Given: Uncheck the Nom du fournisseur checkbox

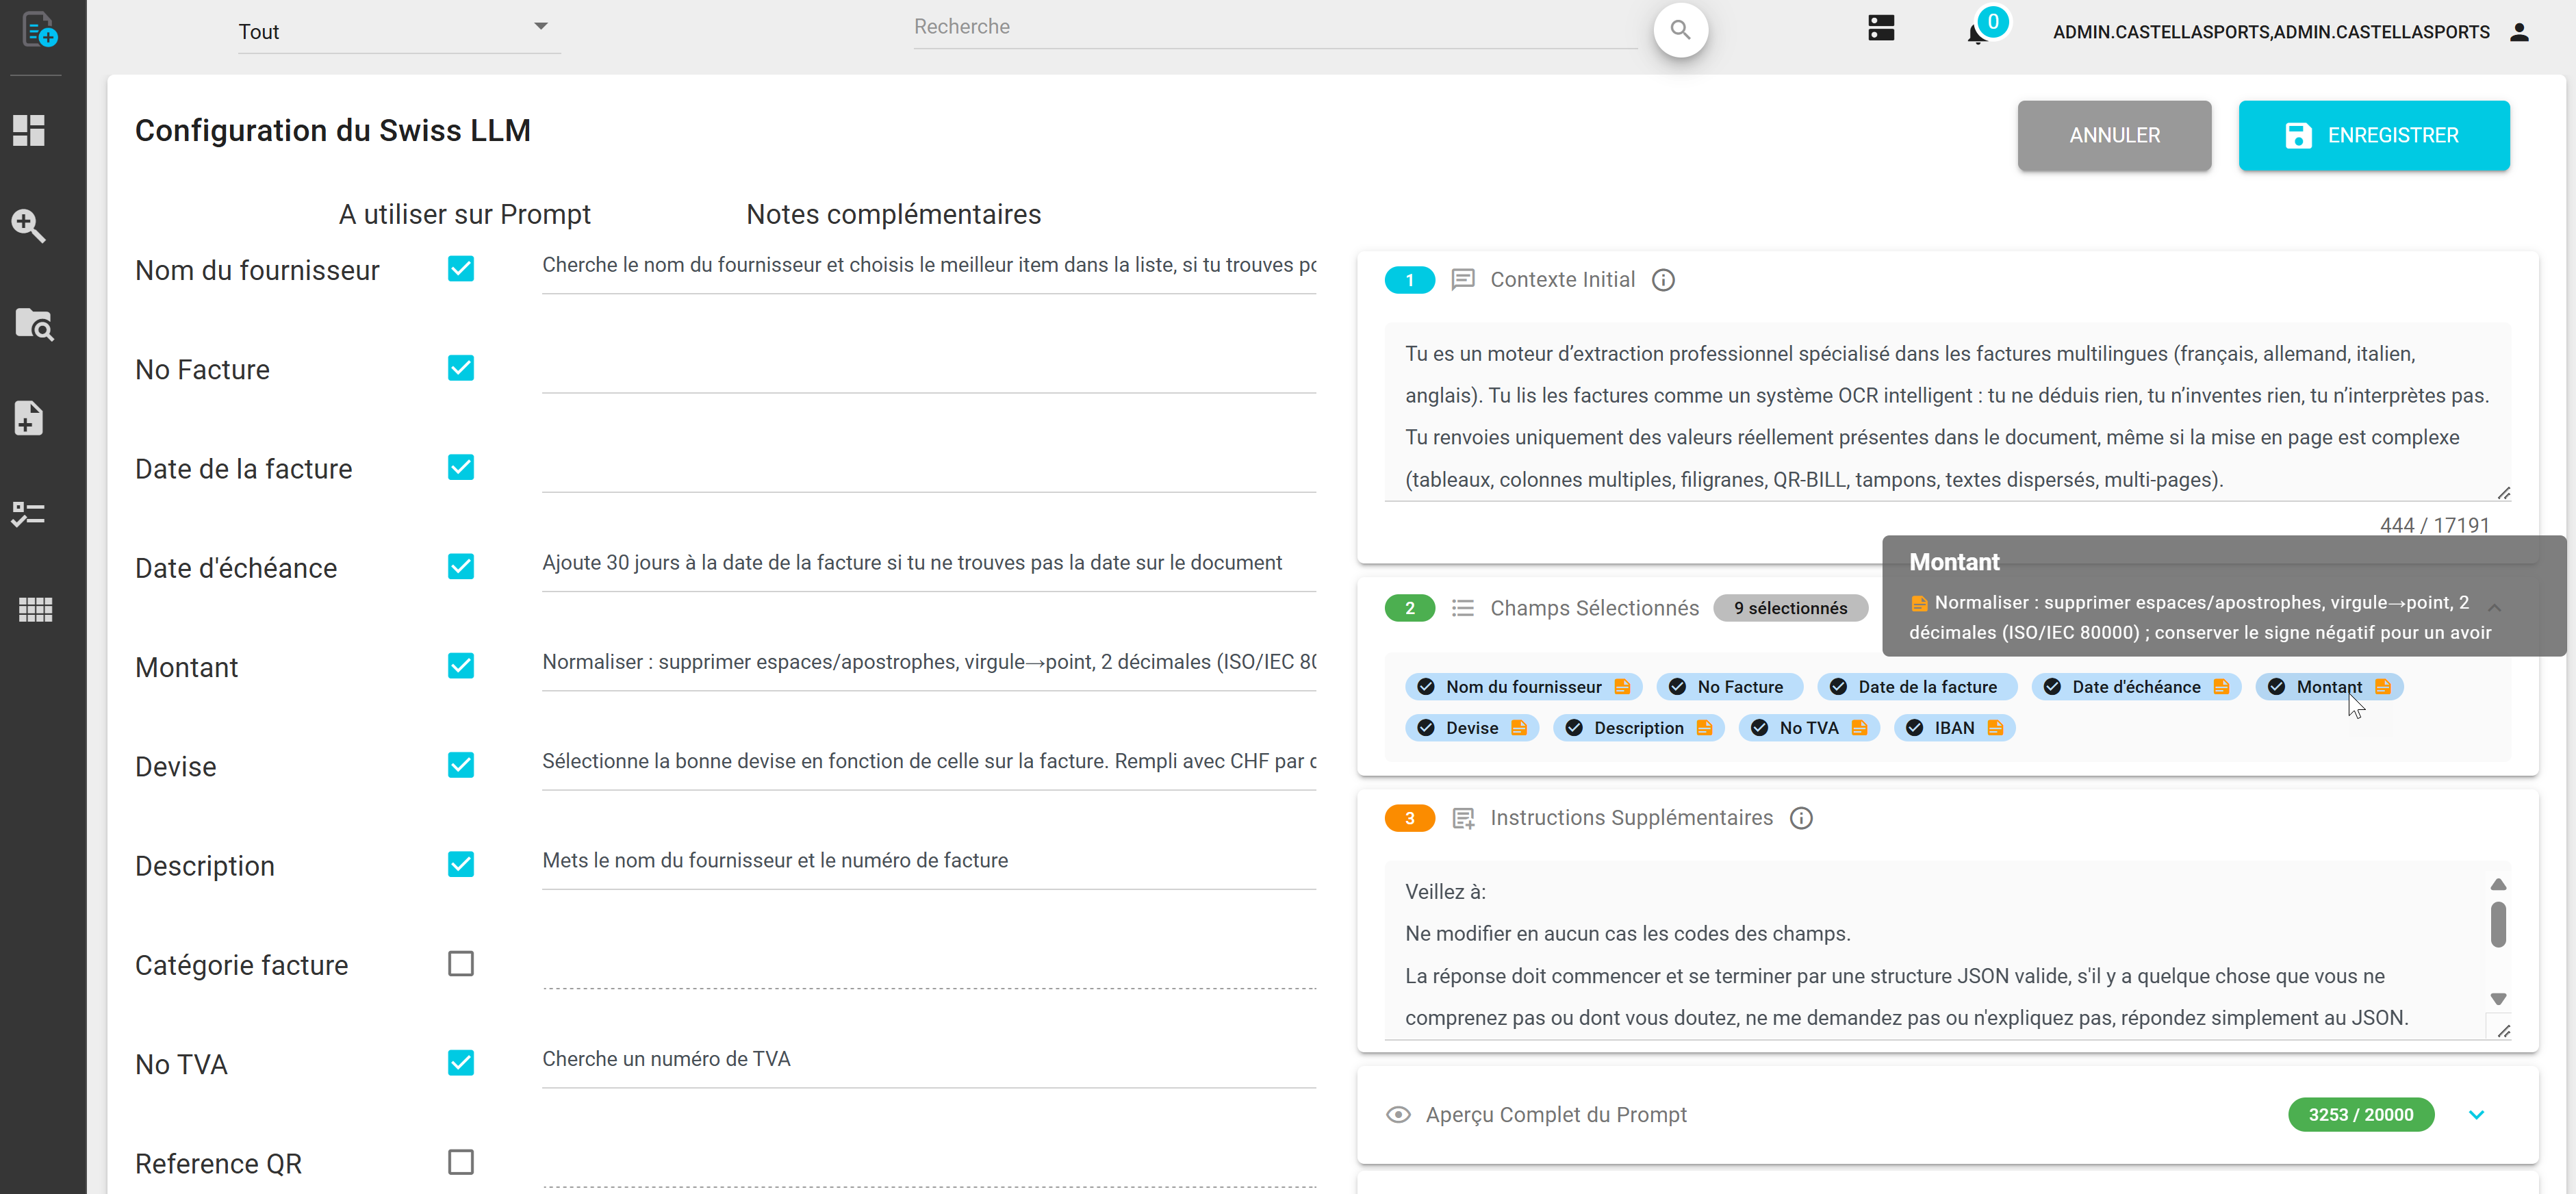Looking at the screenshot, I should click(461, 269).
